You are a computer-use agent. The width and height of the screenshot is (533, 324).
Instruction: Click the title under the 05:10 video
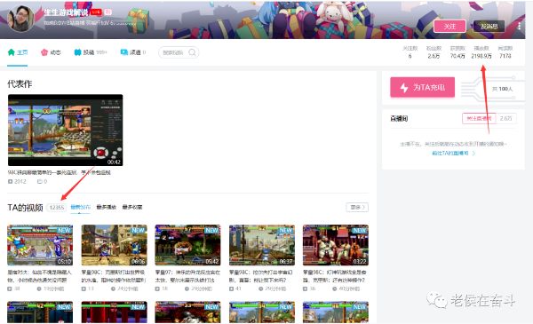(40, 276)
